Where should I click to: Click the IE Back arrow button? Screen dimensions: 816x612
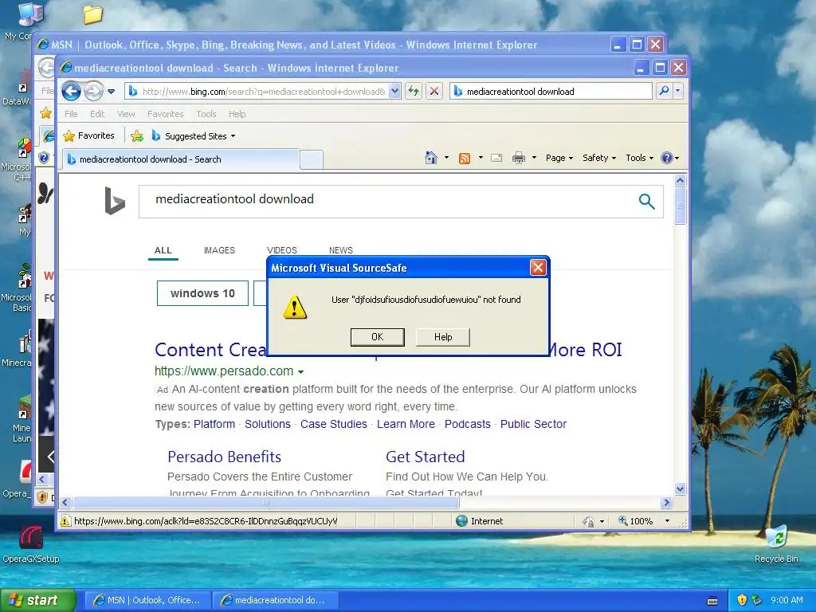(71, 92)
